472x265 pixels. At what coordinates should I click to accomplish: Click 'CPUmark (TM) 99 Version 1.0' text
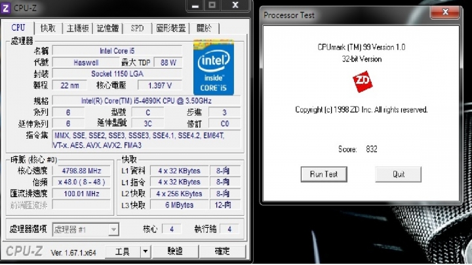click(x=361, y=47)
